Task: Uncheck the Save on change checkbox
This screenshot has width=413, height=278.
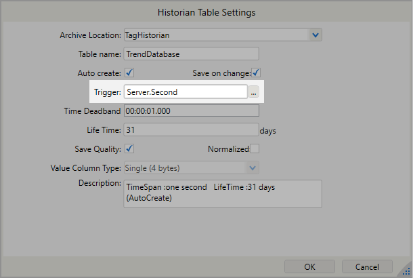Action: (x=257, y=73)
